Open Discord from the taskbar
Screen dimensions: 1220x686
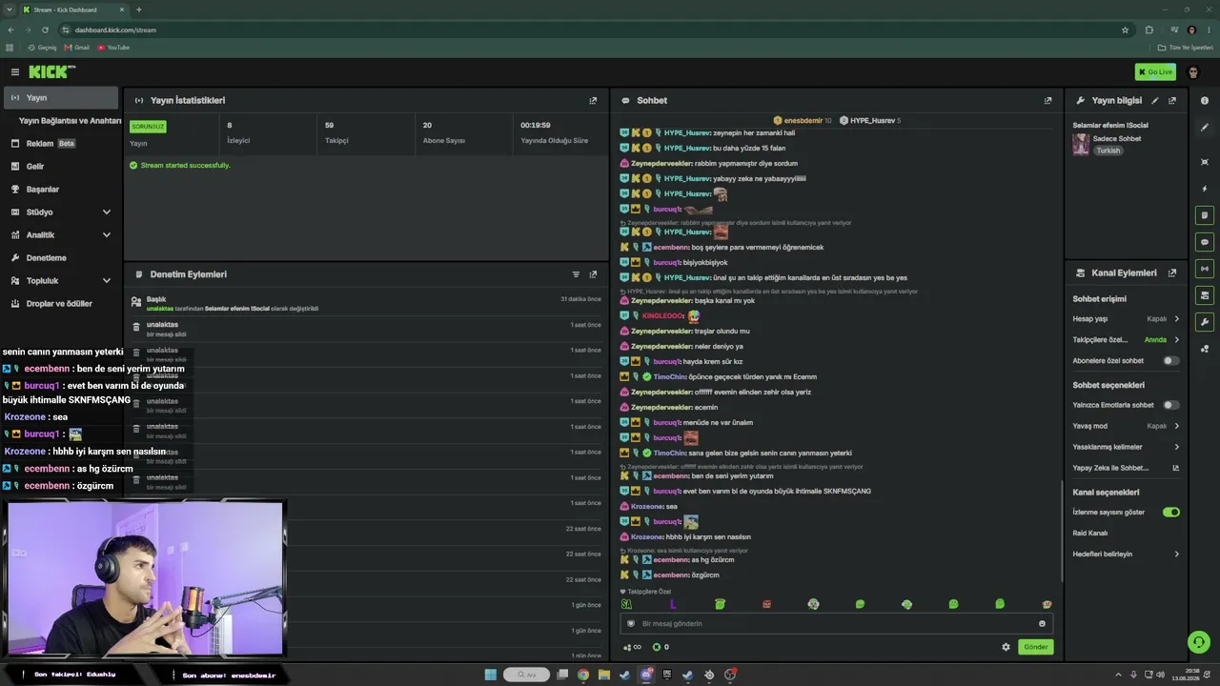tap(646, 675)
